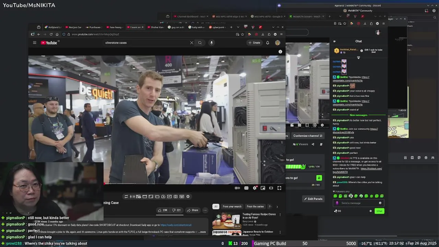Open 'Testing Famous Recipe Clones' video thumbnail
439x247 pixels.
[226, 221]
